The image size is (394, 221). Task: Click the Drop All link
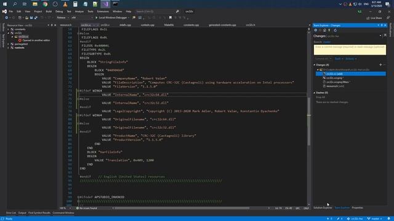(320, 97)
